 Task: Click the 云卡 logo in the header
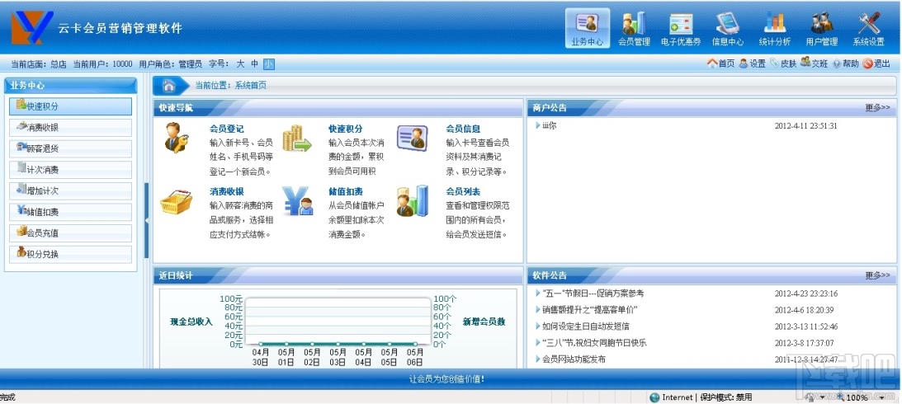(31, 27)
